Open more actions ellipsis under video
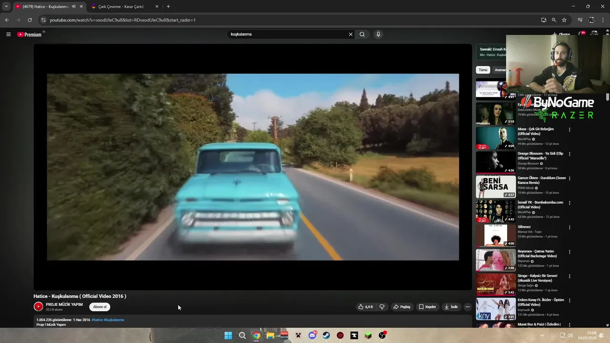 tap(468, 307)
